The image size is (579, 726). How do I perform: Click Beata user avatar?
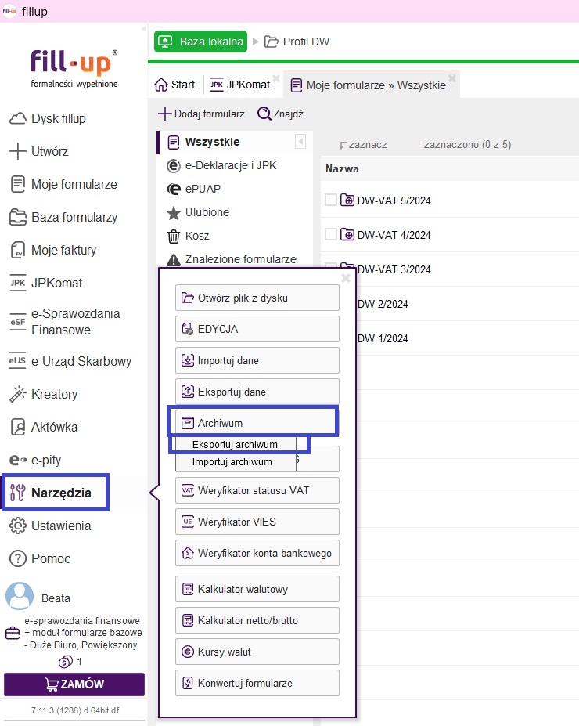(x=20, y=596)
